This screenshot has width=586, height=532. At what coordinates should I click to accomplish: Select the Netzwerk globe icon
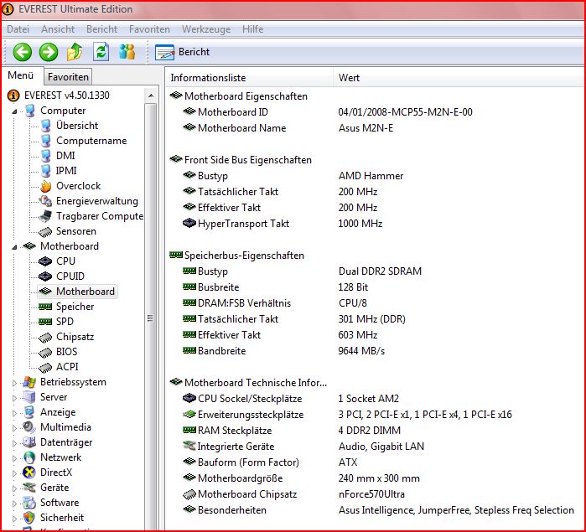click(29, 457)
